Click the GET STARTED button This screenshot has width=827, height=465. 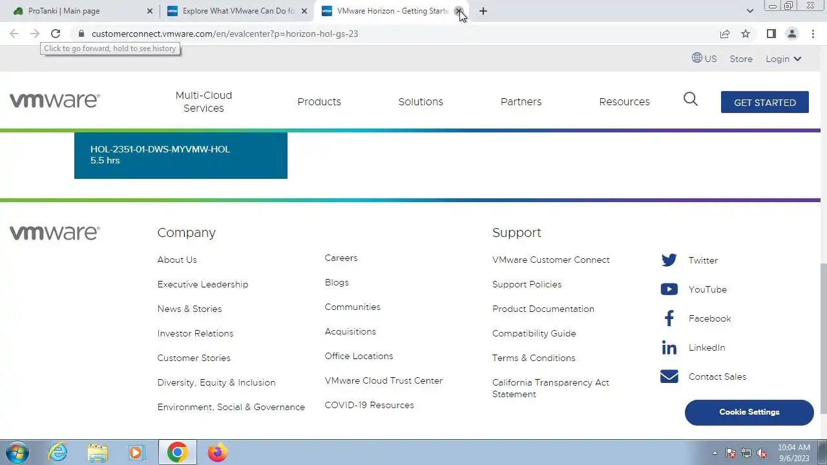click(765, 102)
